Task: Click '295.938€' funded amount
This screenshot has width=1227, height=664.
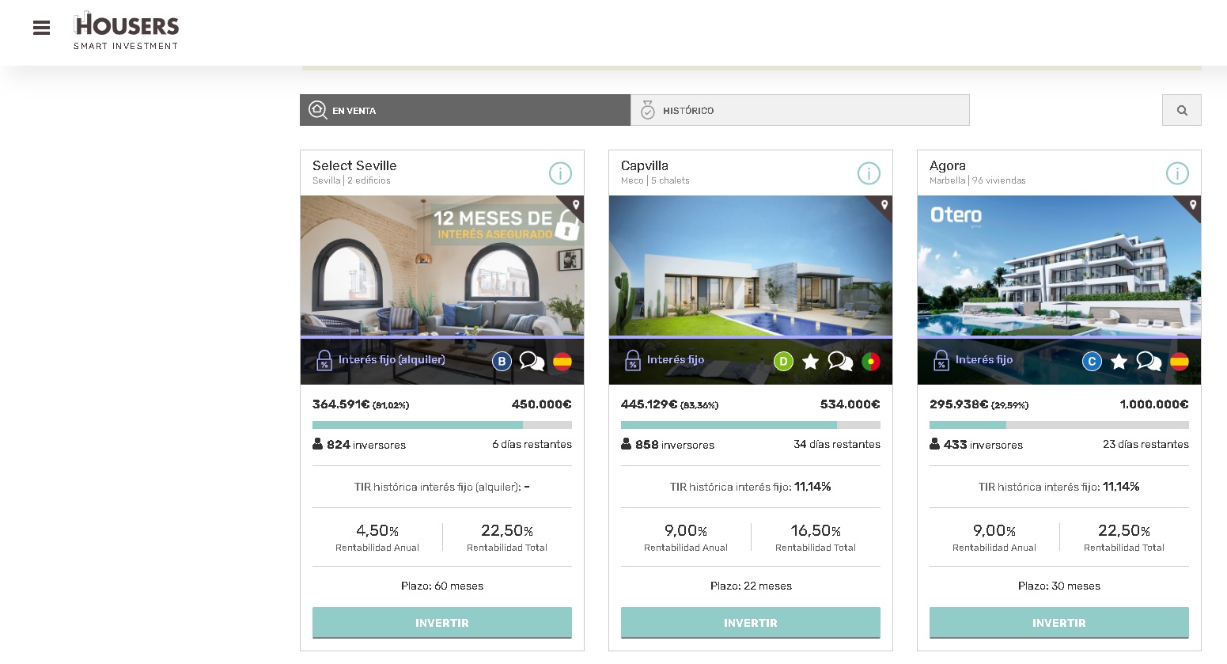Action: coord(959,404)
